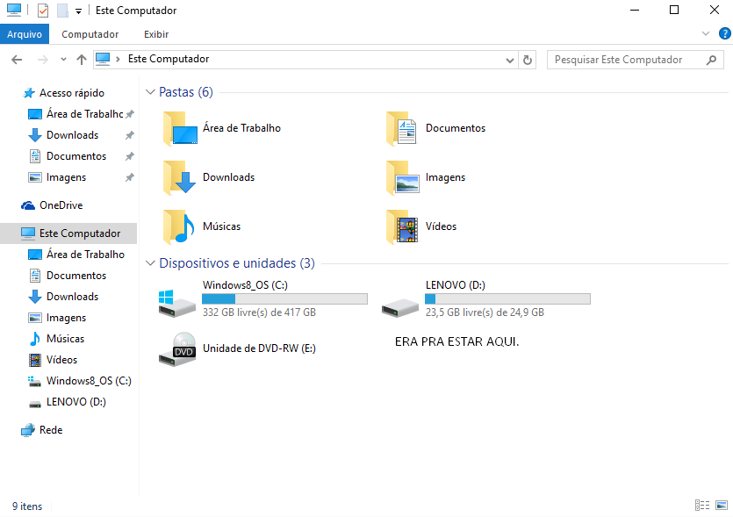The width and height of the screenshot is (733, 517).
Task: Click the search magnifier icon
Action: pos(711,60)
